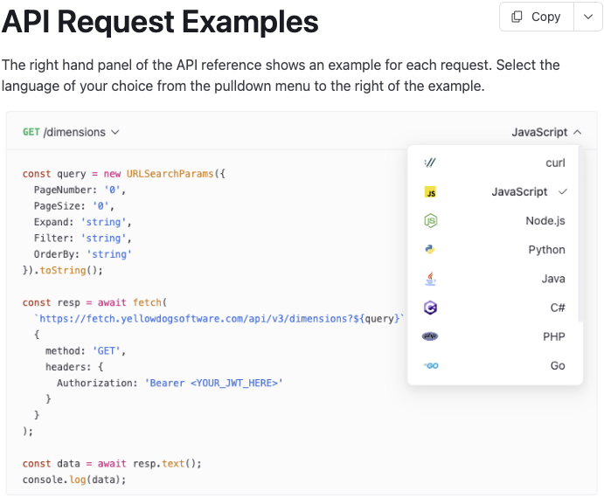This screenshot has height=498, width=604.
Task: Click the language menu scrollbar
Action: click(x=580, y=235)
